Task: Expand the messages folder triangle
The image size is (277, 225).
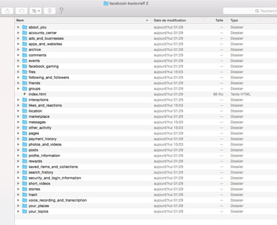Action: 18,122
